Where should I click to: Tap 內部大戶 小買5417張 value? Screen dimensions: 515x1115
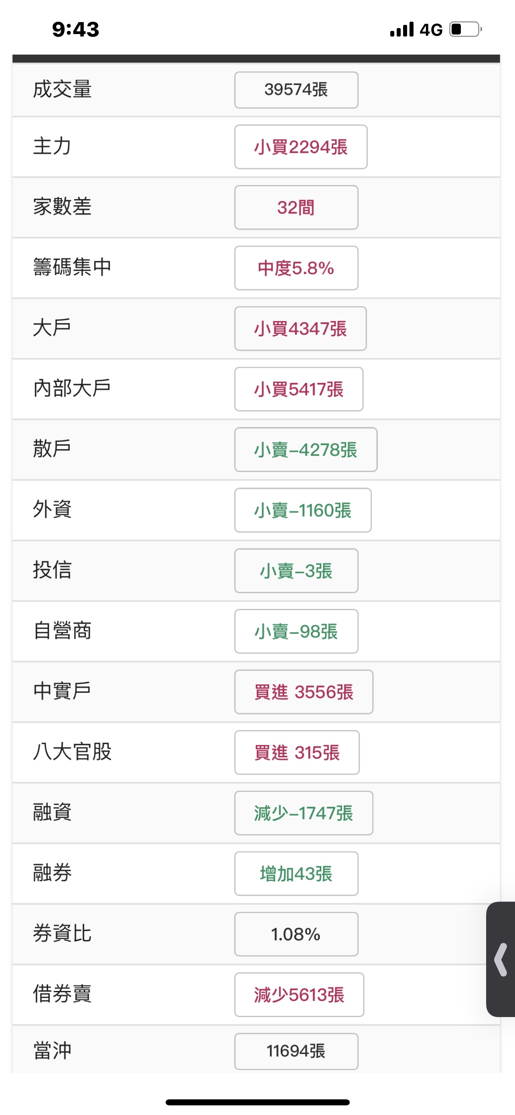[298, 390]
